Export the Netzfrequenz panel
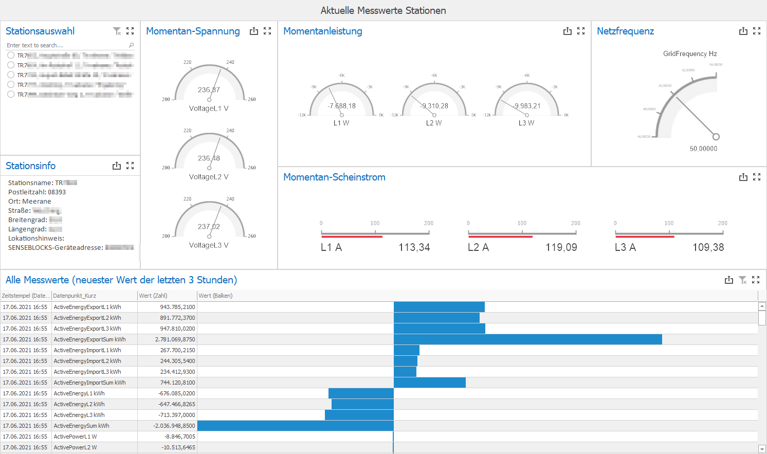The height and width of the screenshot is (454, 767). click(x=743, y=31)
